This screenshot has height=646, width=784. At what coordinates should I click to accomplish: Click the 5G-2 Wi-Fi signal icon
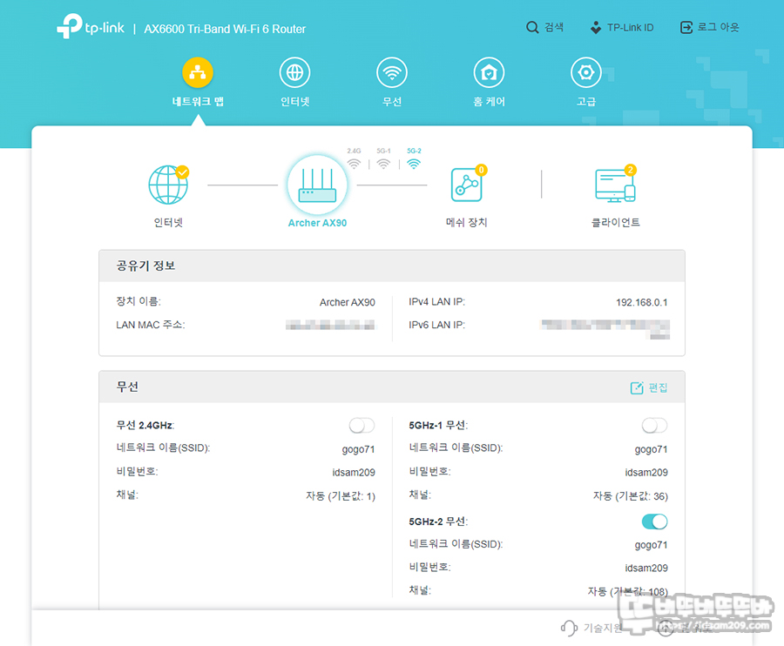pos(414,164)
